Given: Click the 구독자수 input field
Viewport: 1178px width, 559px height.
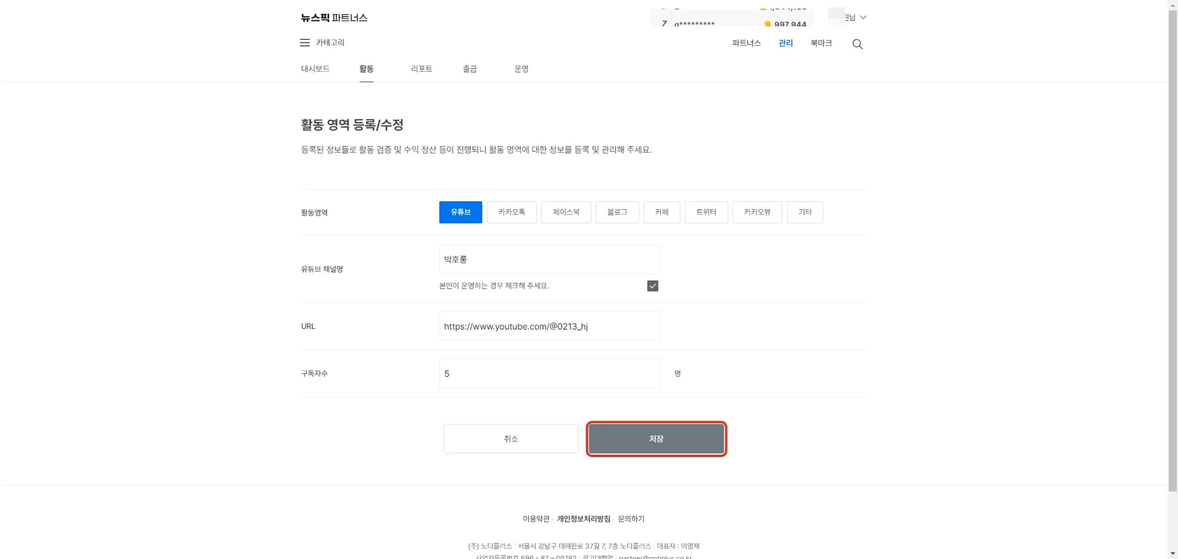Looking at the screenshot, I should coord(550,374).
